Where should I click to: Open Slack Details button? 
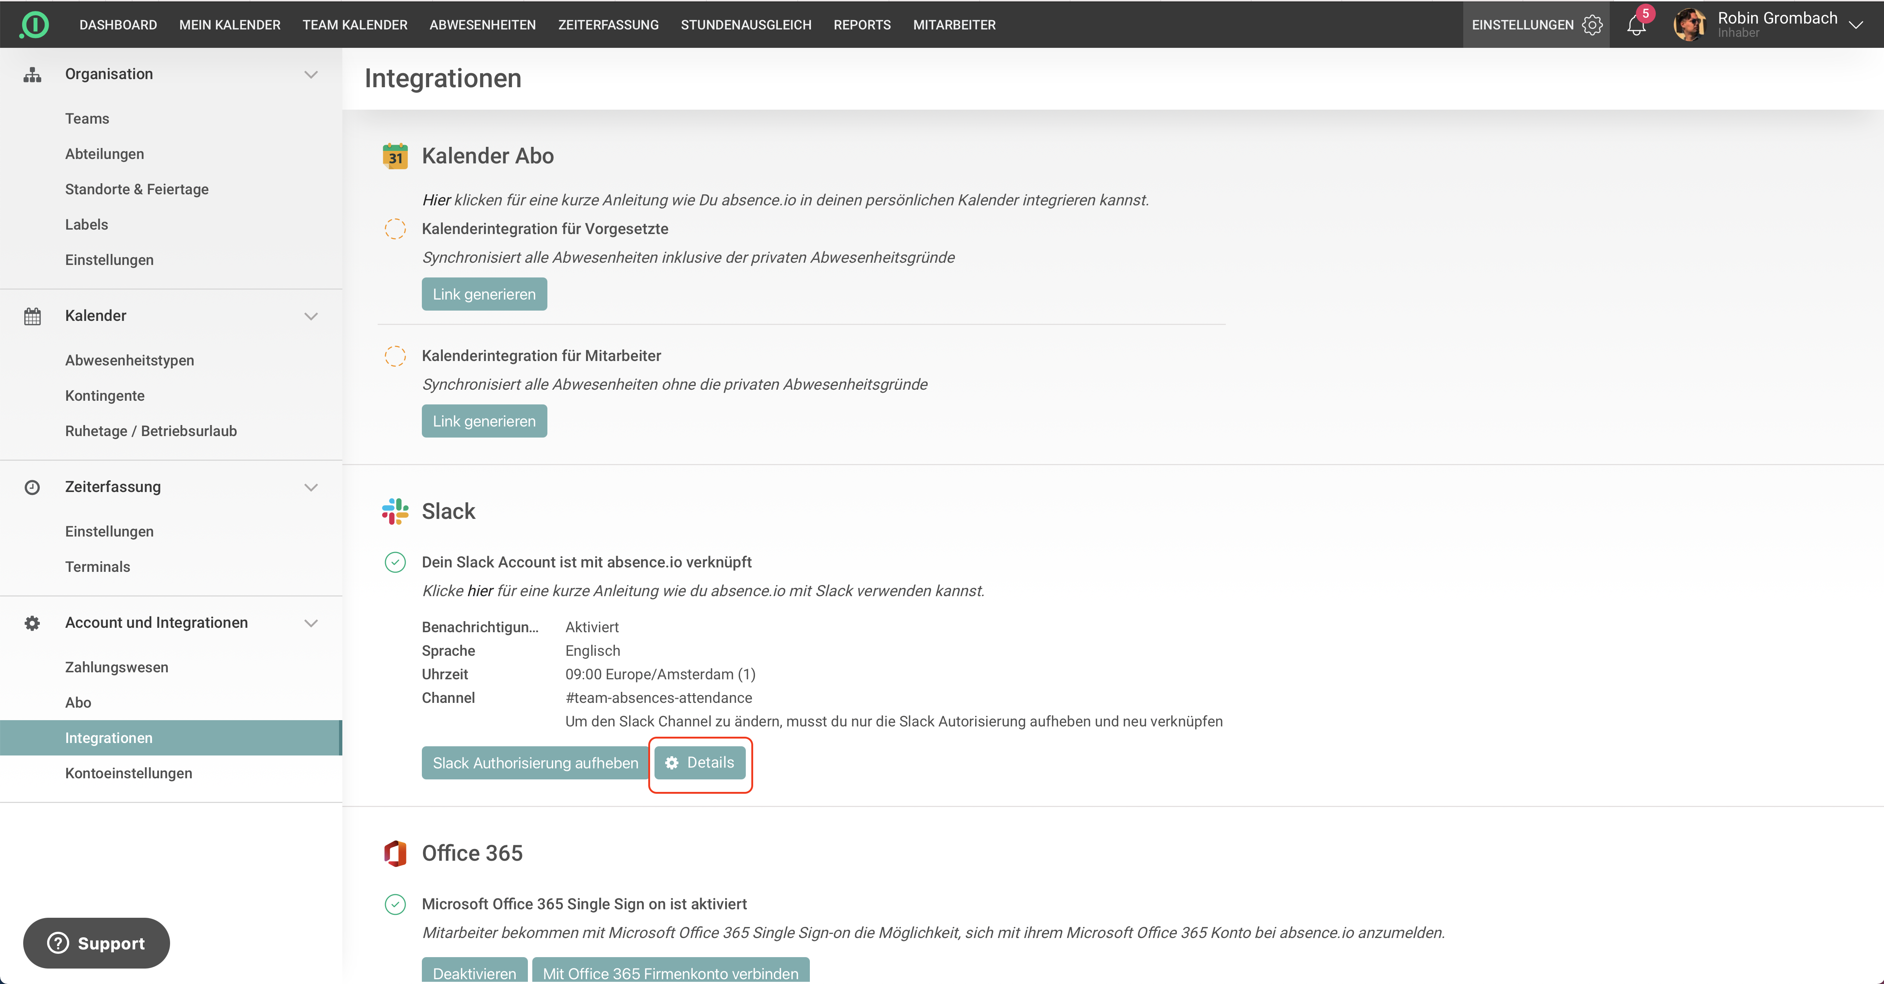(x=699, y=762)
